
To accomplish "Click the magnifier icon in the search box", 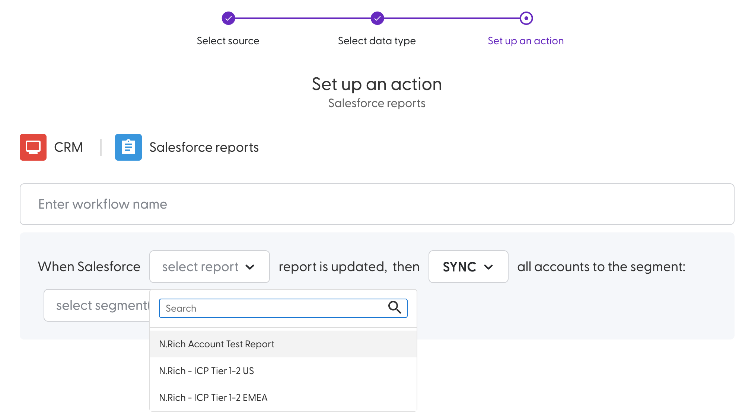I will 395,308.
